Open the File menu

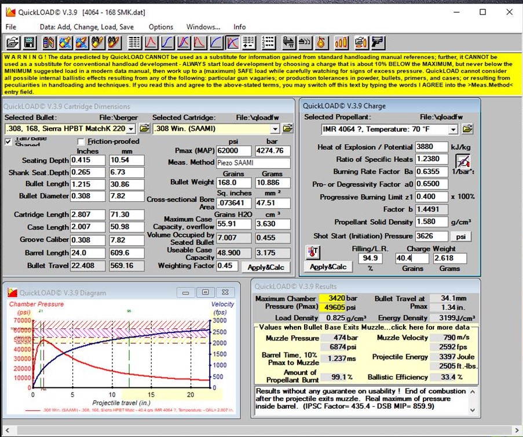(10, 27)
